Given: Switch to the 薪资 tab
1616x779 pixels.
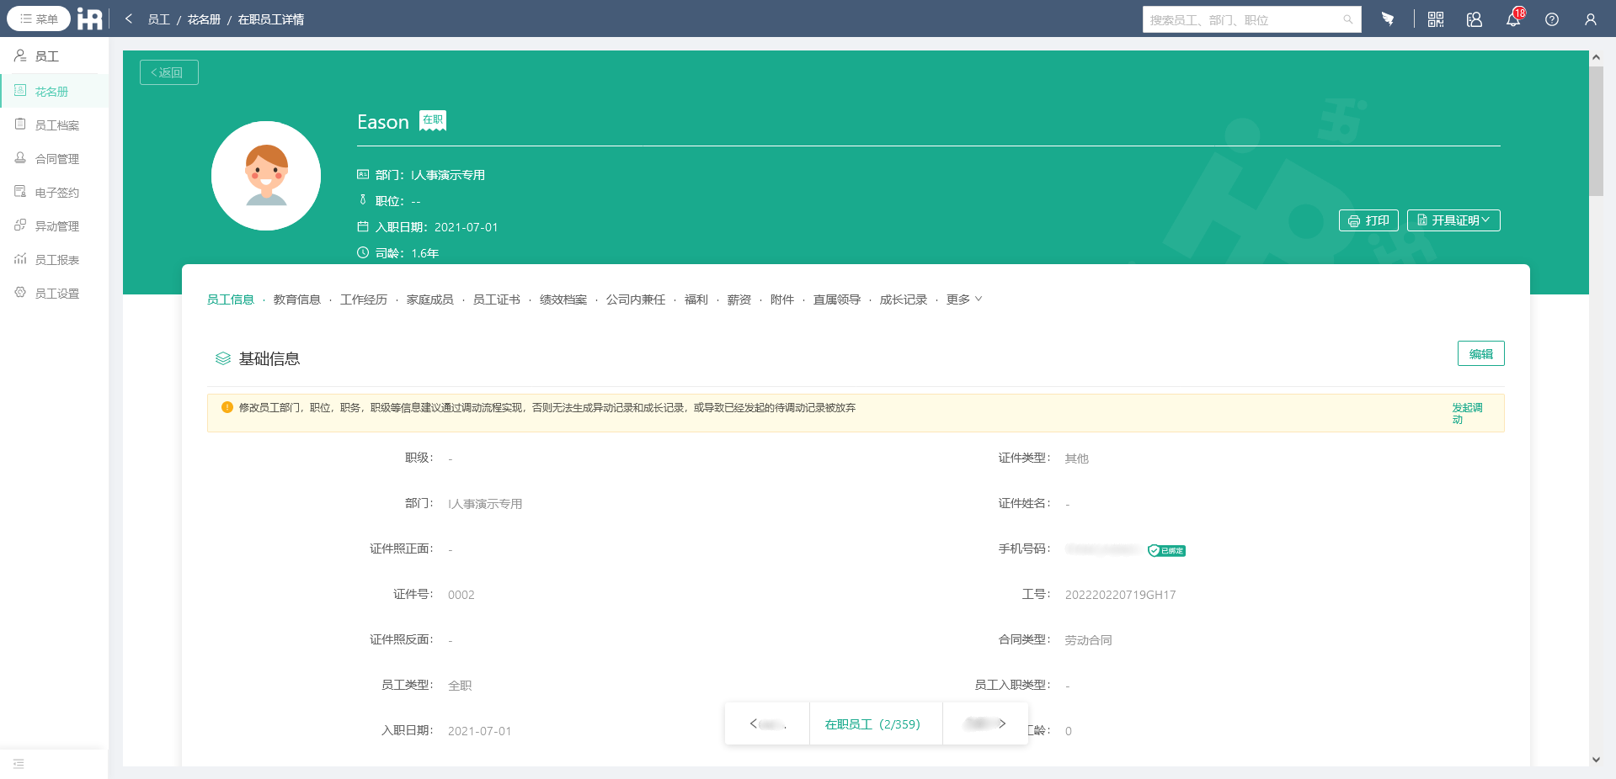Looking at the screenshot, I should (x=739, y=299).
